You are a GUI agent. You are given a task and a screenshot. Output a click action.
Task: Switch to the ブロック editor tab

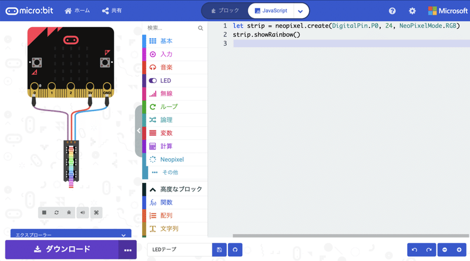click(226, 11)
